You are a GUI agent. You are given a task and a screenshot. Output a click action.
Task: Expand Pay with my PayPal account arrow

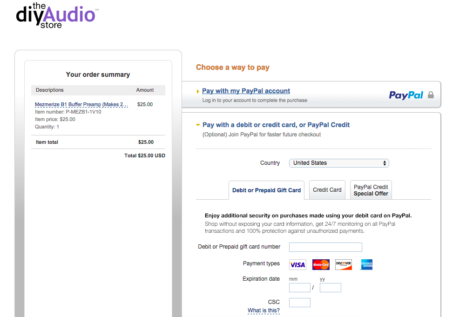pyautogui.click(x=198, y=91)
